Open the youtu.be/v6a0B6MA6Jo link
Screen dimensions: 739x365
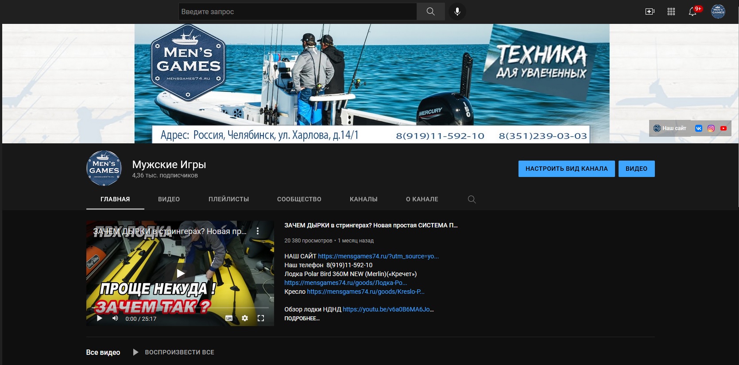click(x=388, y=309)
